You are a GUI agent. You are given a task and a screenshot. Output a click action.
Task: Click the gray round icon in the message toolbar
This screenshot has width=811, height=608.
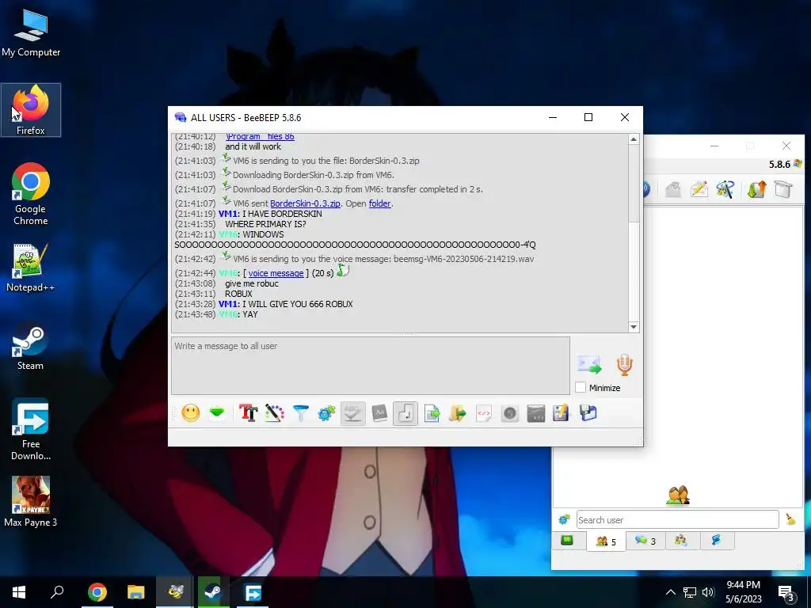(510, 413)
